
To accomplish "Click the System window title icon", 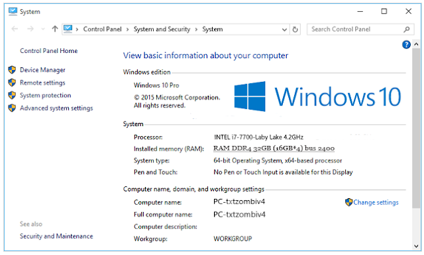I will point(13,11).
